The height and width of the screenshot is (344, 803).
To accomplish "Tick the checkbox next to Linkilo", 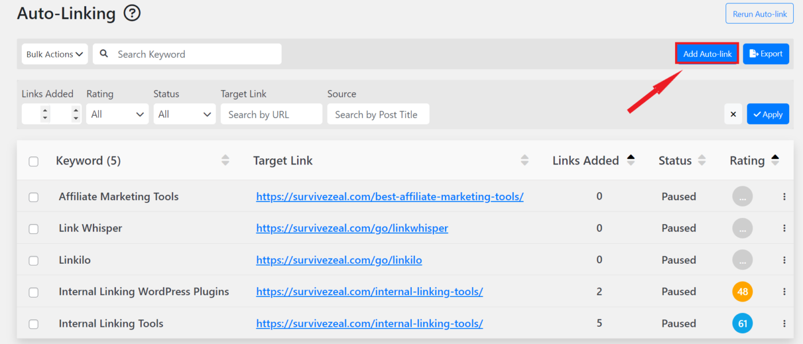I will 33,260.
